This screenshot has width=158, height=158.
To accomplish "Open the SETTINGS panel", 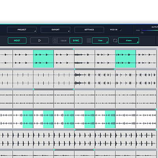I will click(x=89, y=30).
